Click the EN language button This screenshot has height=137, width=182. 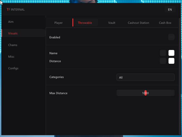170,10
